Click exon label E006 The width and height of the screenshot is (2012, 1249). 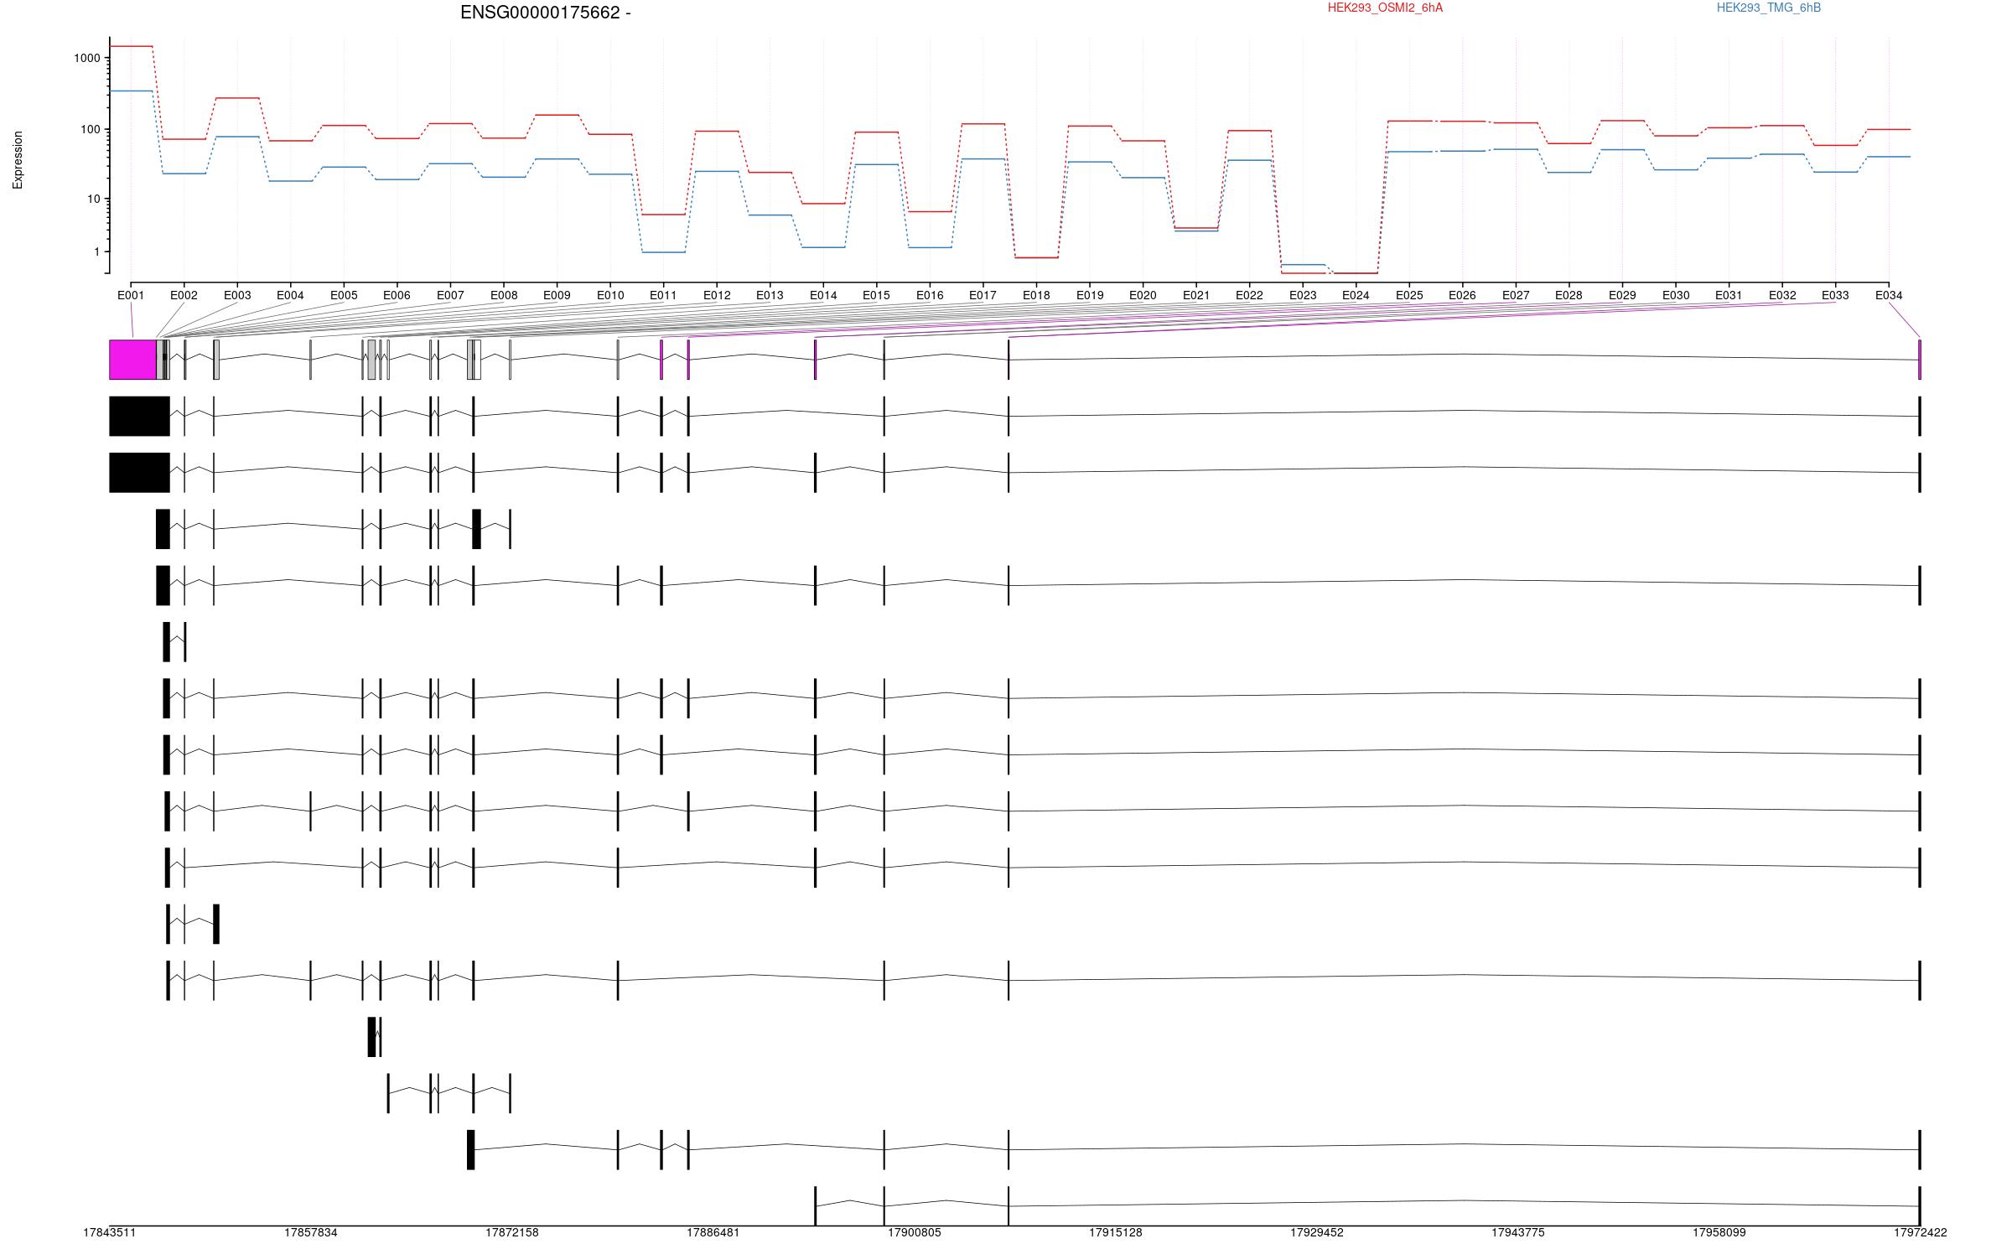pyautogui.click(x=397, y=295)
